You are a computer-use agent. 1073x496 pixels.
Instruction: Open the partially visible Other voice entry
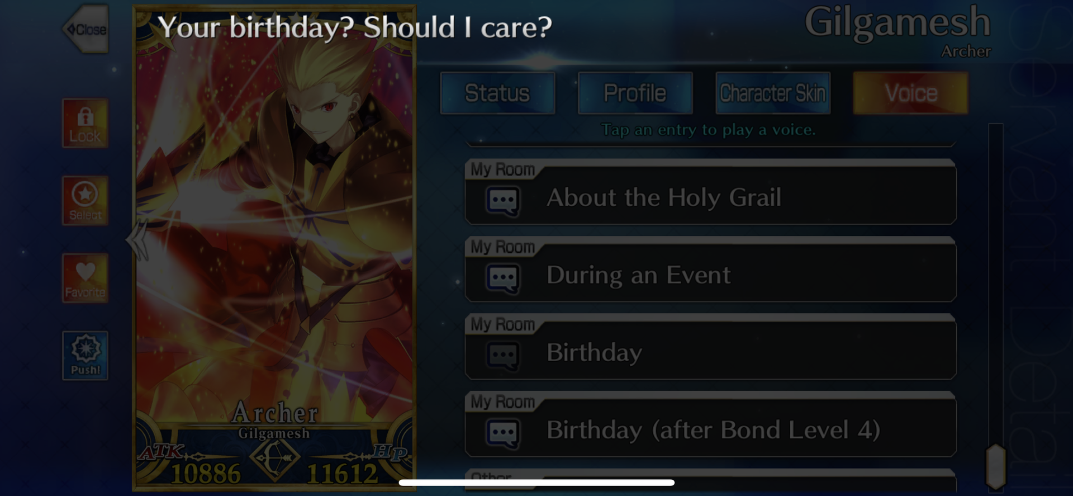tap(710, 480)
